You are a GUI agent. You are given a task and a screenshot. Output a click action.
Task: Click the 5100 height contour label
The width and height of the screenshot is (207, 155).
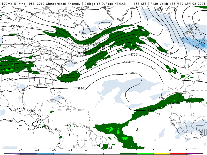[x=65, y=15]
